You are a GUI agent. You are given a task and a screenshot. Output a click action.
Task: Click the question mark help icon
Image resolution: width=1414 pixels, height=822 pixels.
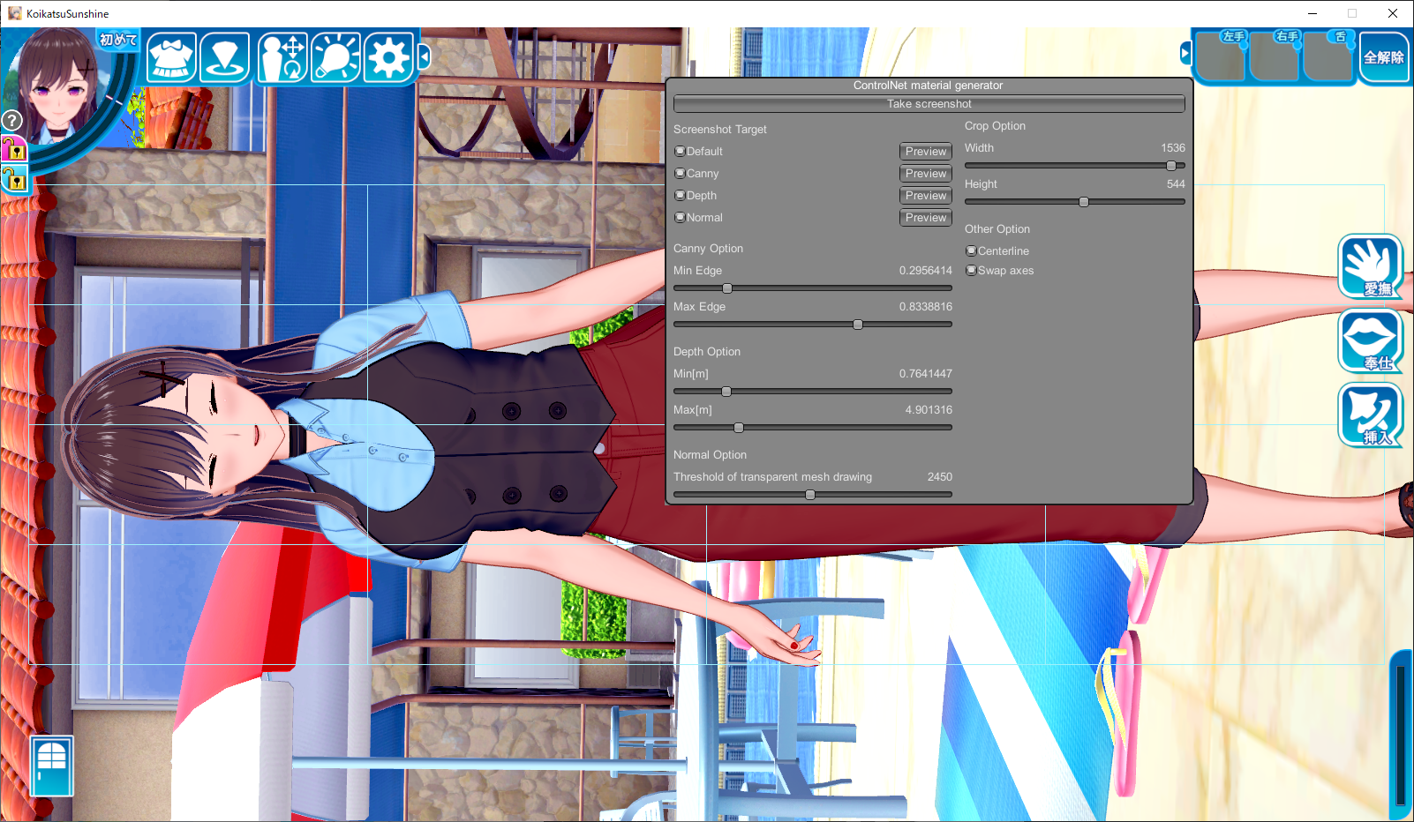(x=11, y=120)
